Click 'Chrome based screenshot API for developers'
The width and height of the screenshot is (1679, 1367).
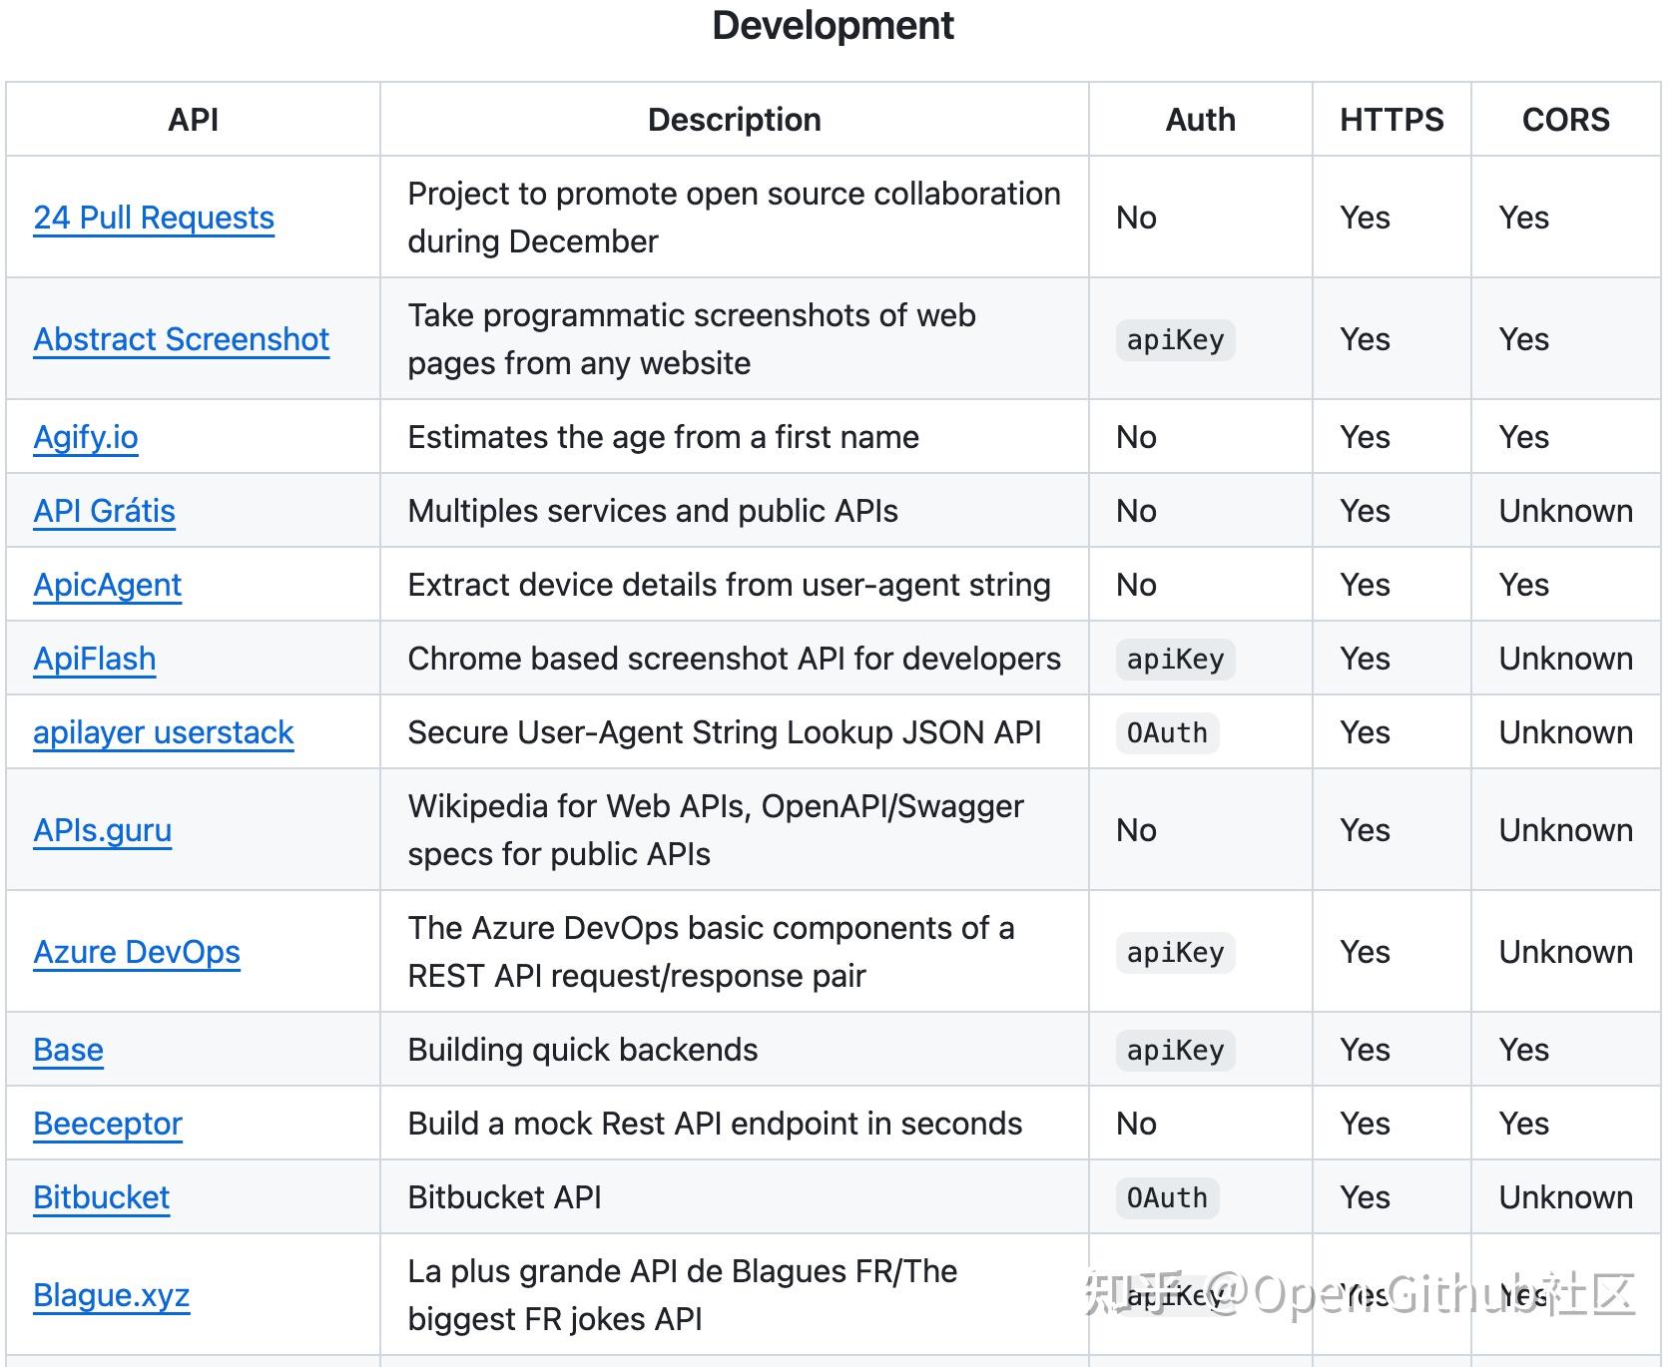(735, 659)
